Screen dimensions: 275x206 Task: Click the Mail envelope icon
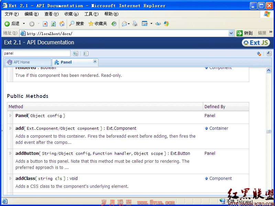[x=124, y=24]
